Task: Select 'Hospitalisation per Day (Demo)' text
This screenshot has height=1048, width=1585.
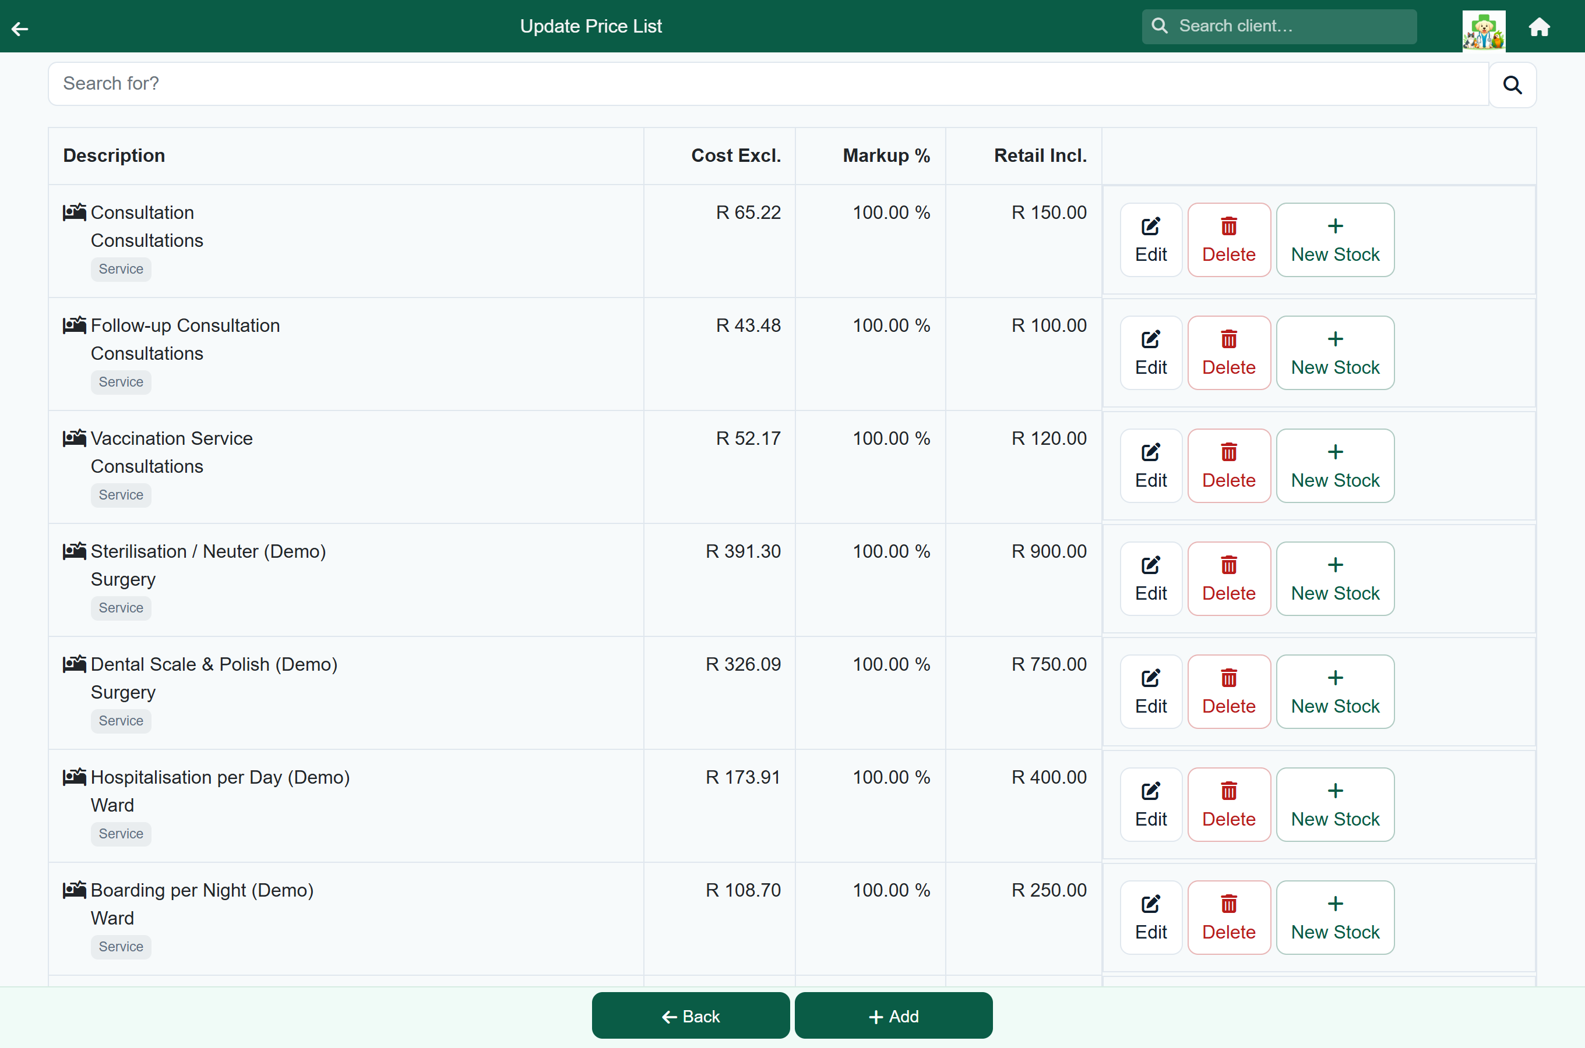Action: [220, 777]
